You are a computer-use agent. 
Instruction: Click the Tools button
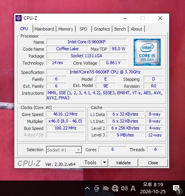click(90, 163)
